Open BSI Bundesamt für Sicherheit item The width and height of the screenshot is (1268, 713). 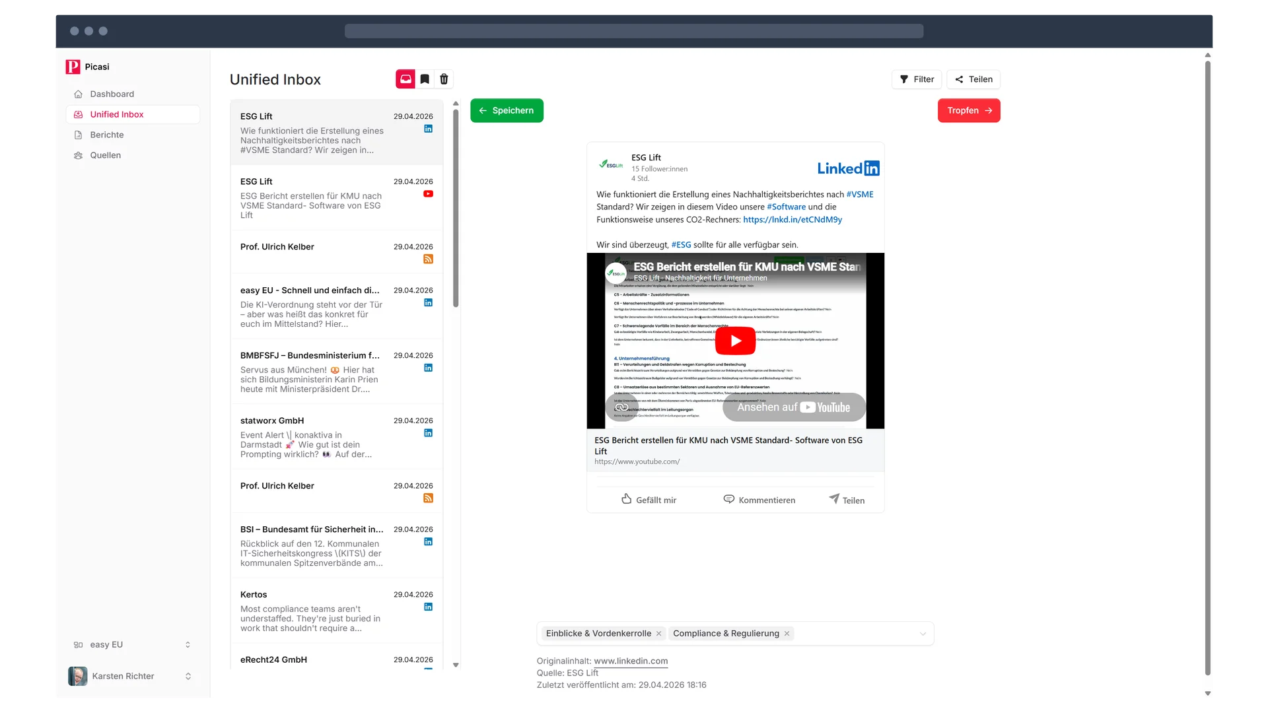[x=336, y=545]
